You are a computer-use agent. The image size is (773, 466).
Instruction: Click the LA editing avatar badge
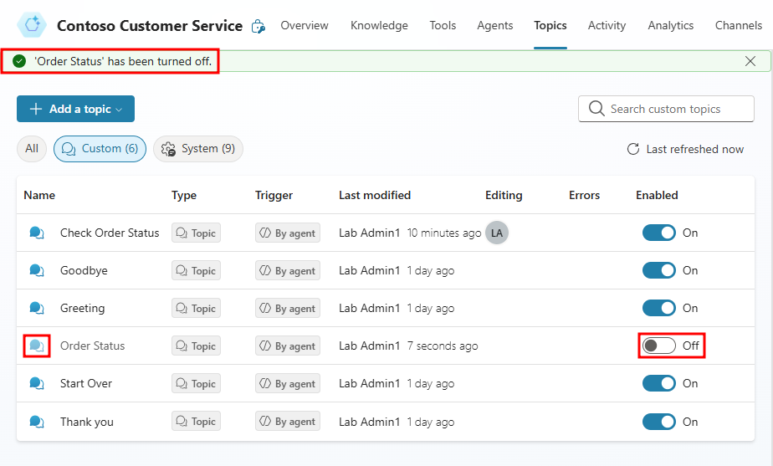496,233
